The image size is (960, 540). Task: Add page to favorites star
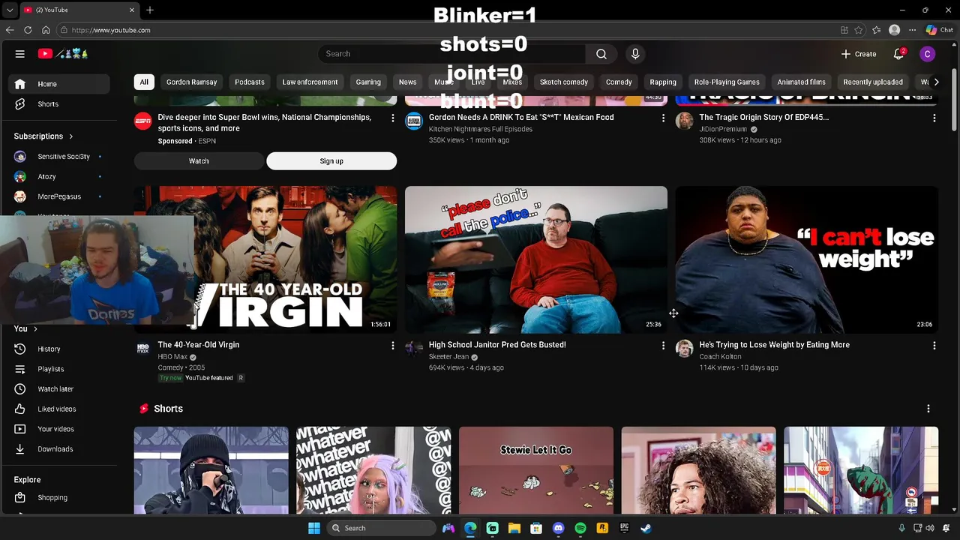[859, 30]
